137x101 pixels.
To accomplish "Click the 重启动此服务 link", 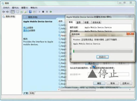I will pyautogui.click(x=29, y=30).
